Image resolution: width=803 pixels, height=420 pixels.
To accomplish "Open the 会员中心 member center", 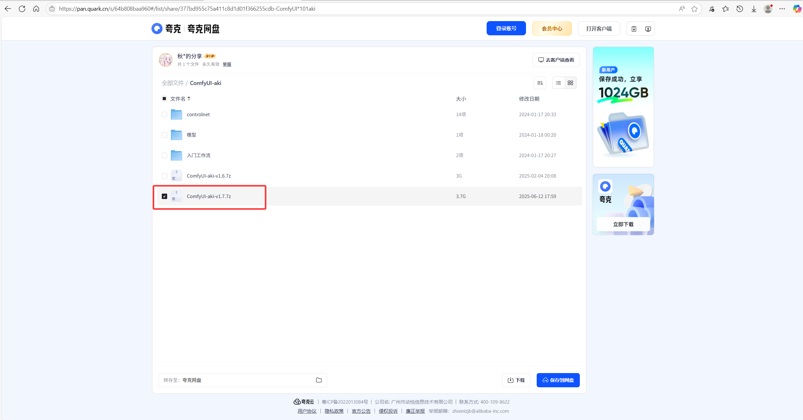I will [x=551, y=29].
